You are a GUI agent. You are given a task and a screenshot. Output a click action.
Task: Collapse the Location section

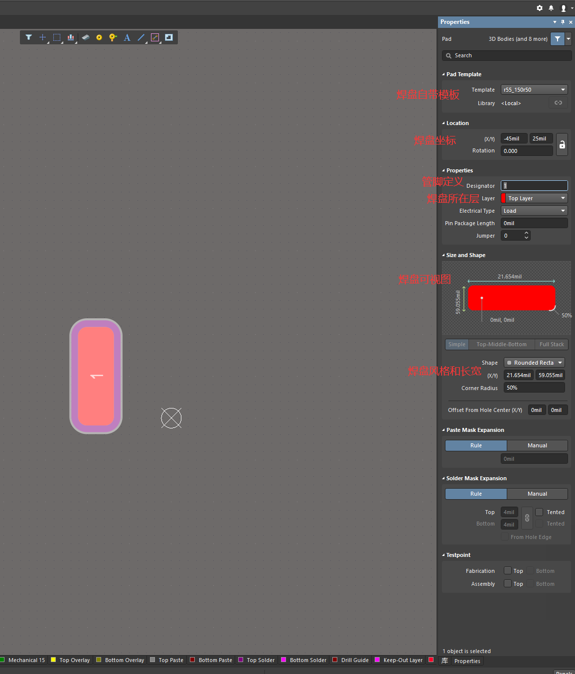[x=443, y=123]
